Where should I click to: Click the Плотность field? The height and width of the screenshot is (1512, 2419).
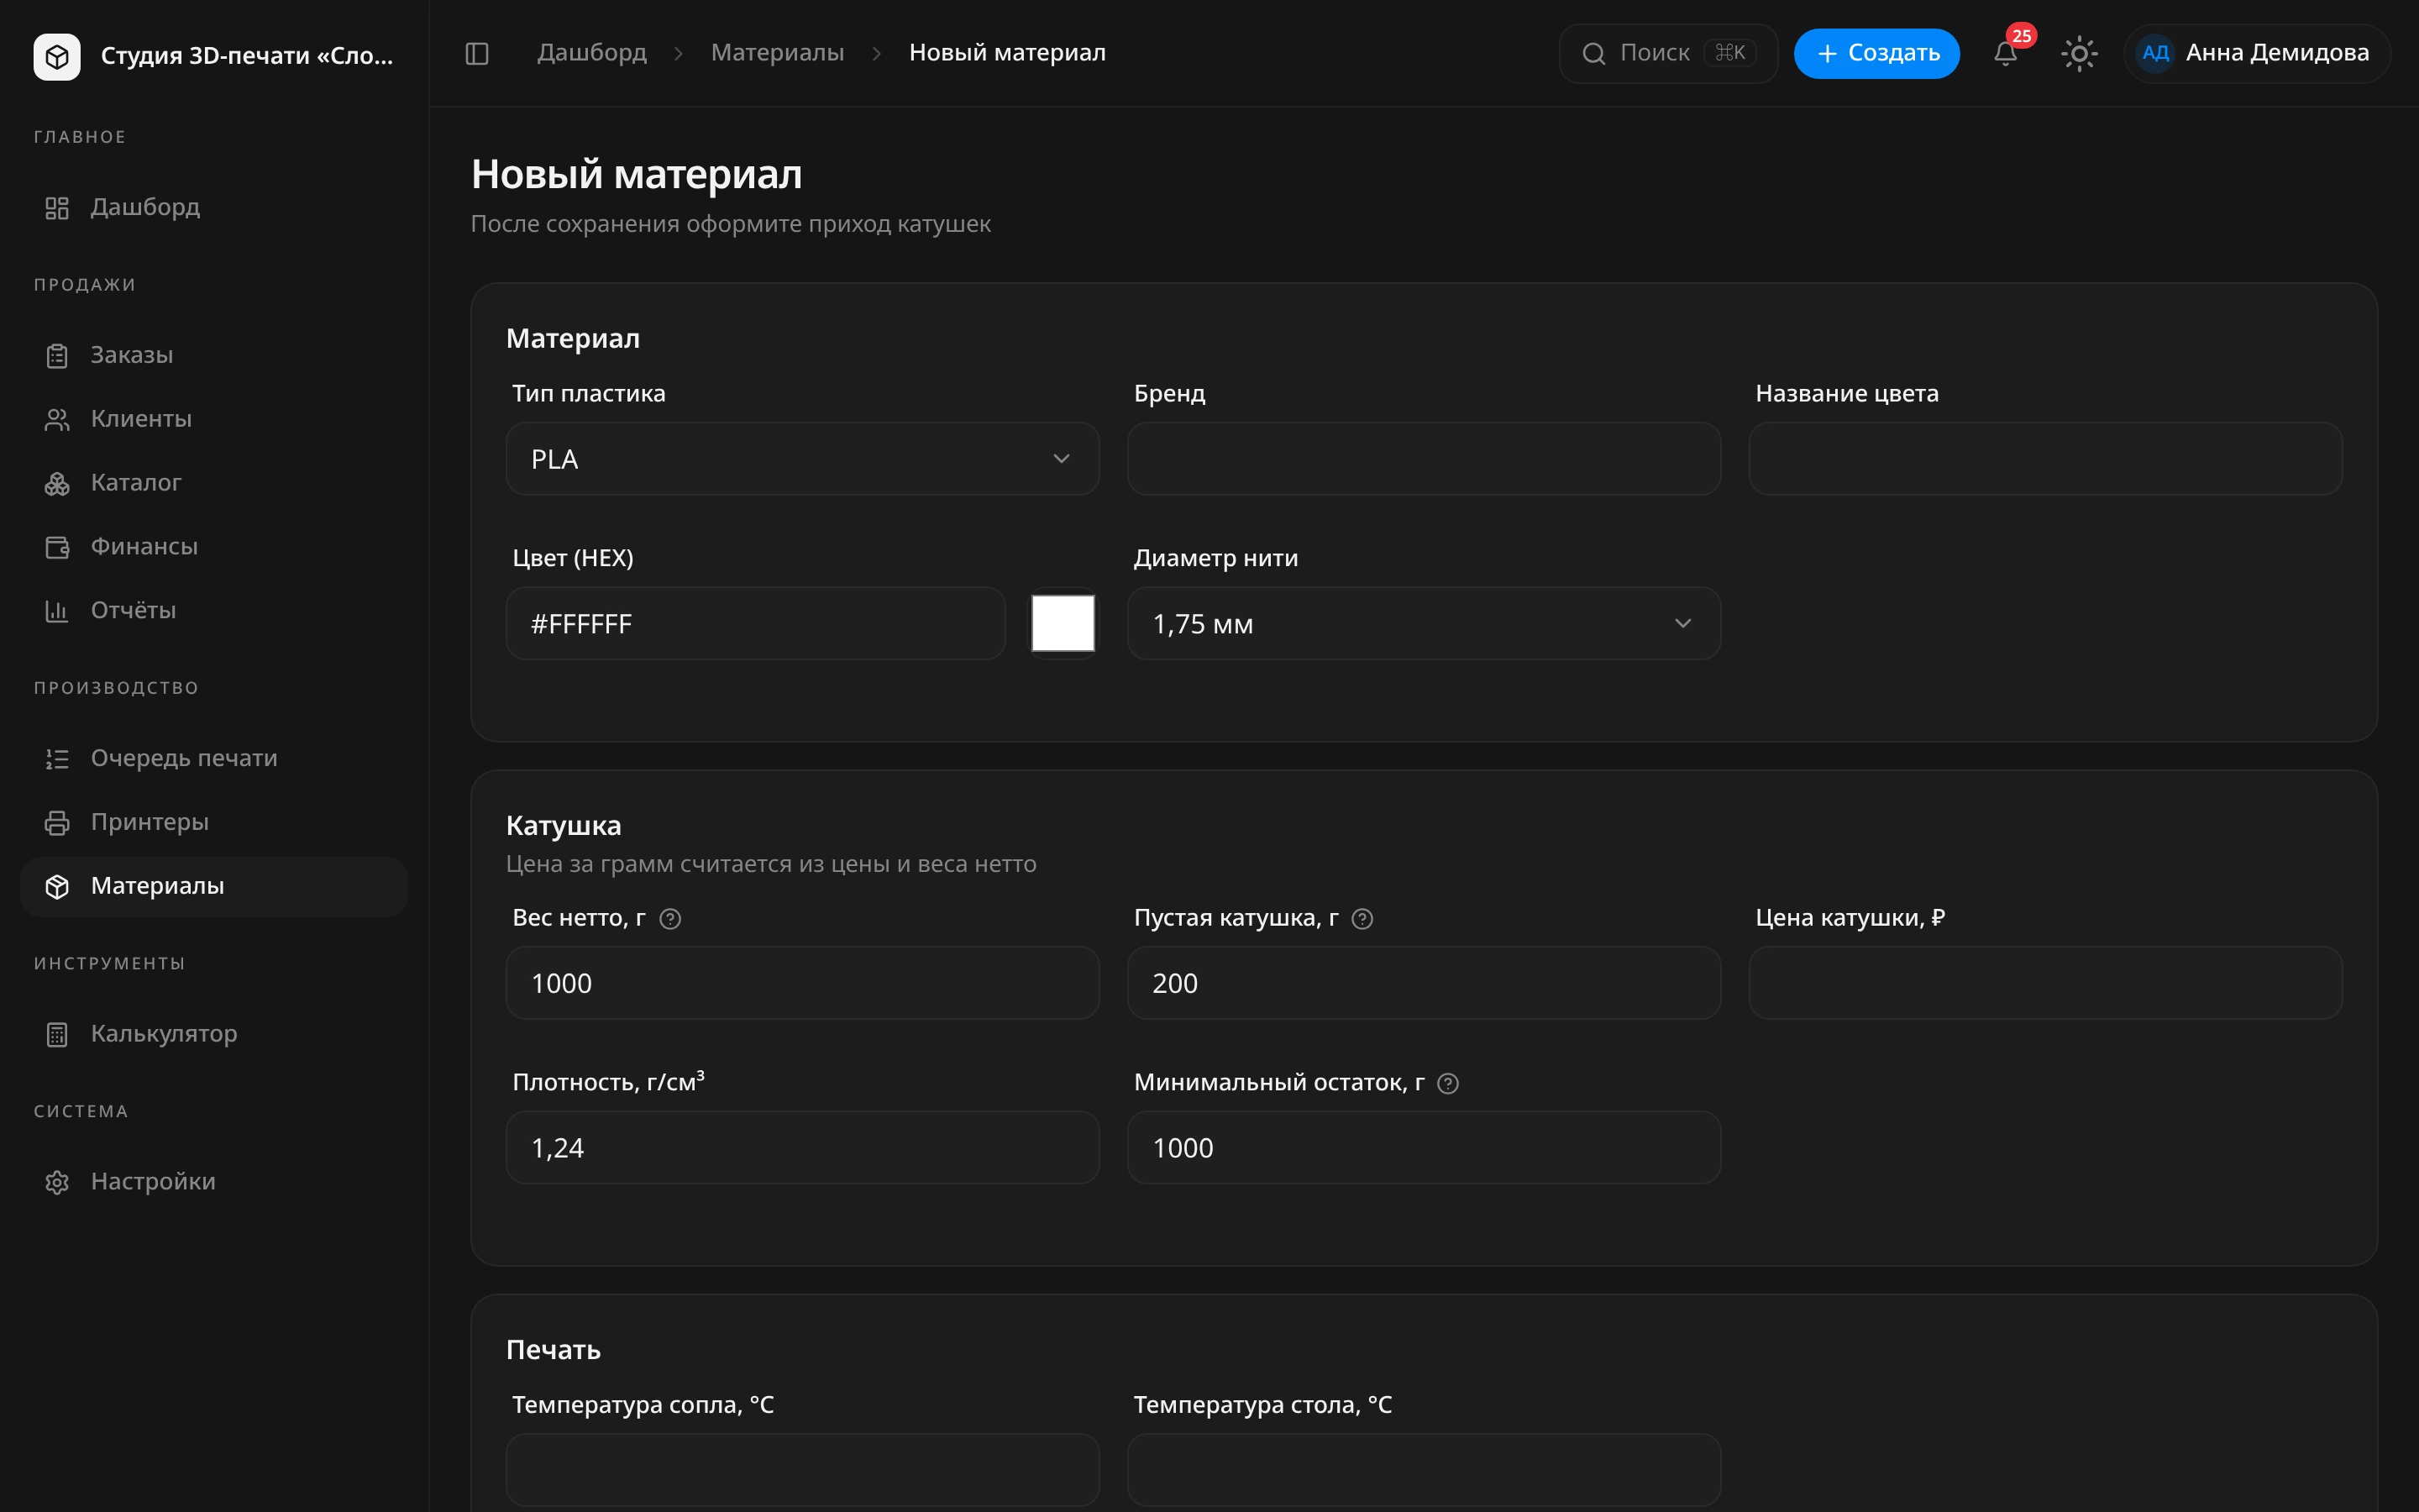[x=803, y=1148]
